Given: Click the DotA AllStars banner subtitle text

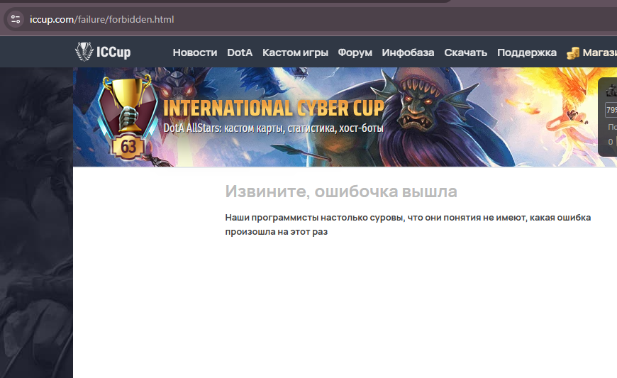Looking at the screenshot, I should pyautogui.click(x=274, y=128).
